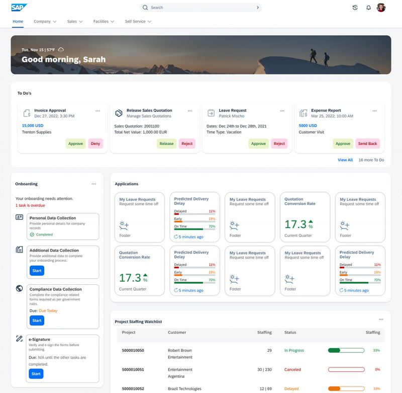The width and height of the screenshot is (402, 393).
Task: Switch to the Home tab
Action: 18,22
